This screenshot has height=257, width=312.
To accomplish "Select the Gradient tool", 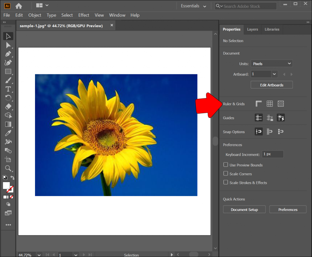I will [8, 124].
